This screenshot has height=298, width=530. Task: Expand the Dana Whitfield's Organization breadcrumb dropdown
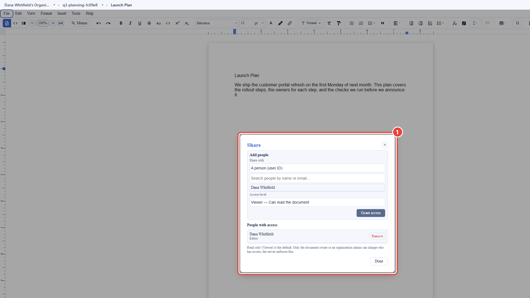point(54,5)
